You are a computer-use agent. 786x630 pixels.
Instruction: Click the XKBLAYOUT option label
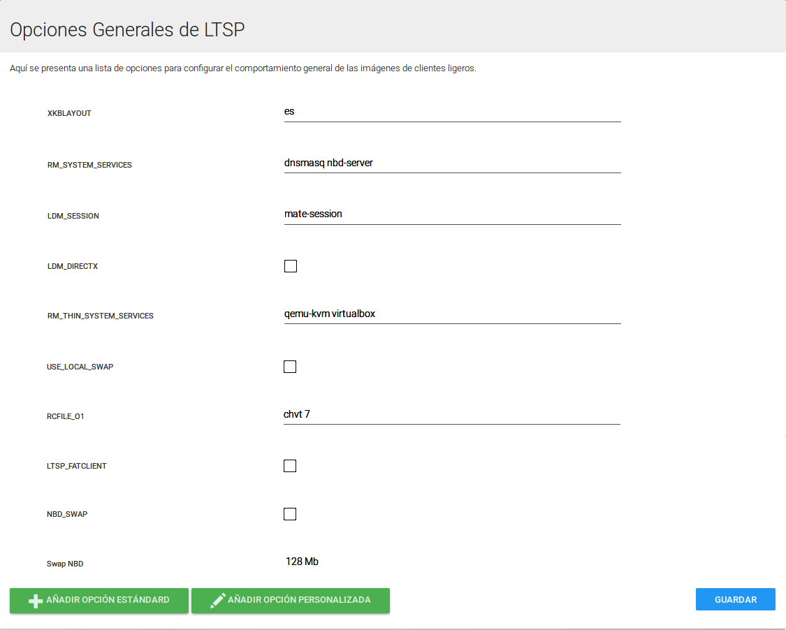(x=69, y=113)
